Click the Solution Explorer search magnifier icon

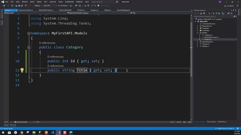[234, 16]
